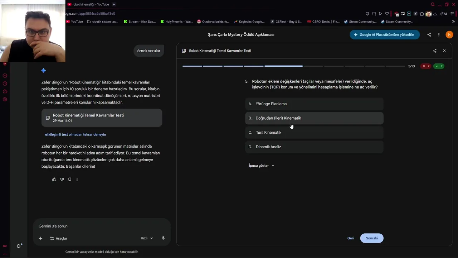Close the Robot Kinematiği quiz panel

click(x=444, y=51)
